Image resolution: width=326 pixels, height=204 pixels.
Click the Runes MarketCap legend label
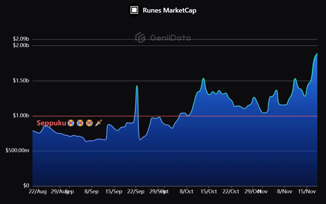(x=169, y=11)
